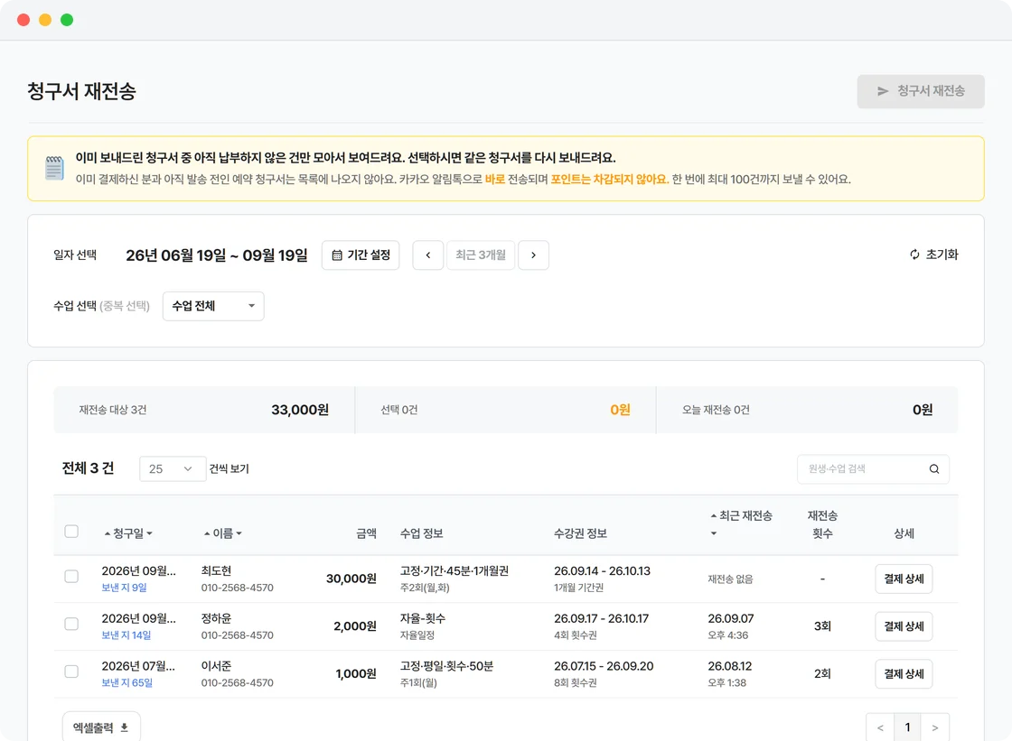Go to previous page in pagination
Image resolution: width=1012 pixels, height=741 pixels.
(x=880, y=727)
